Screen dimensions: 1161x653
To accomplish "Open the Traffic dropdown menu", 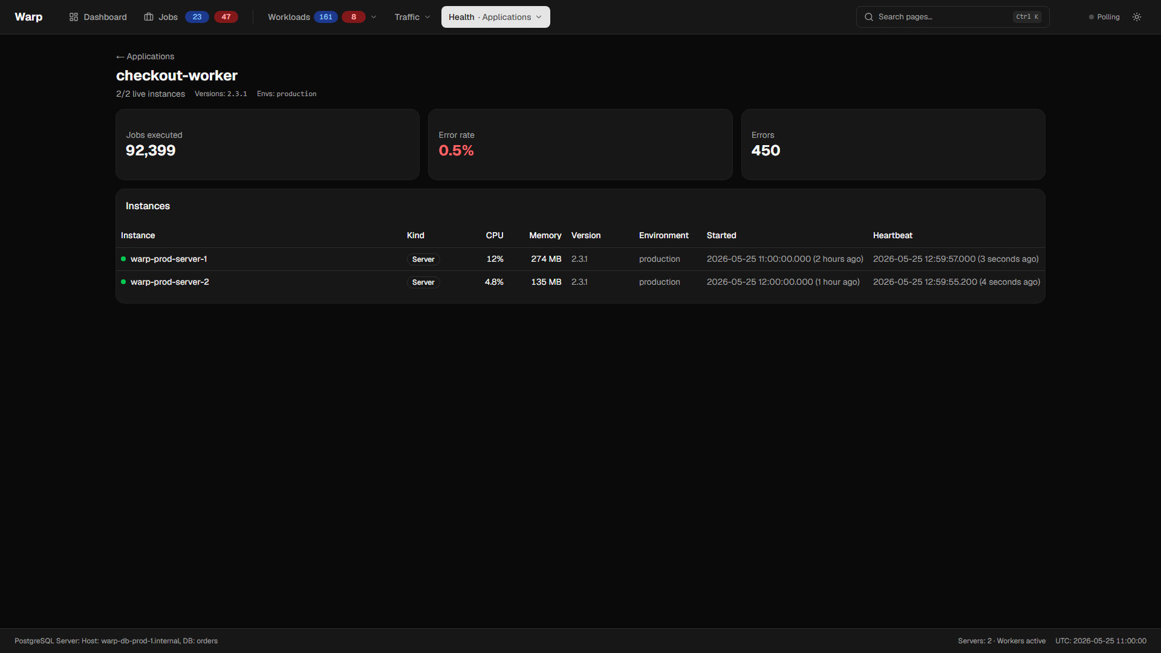I will 412,17.
